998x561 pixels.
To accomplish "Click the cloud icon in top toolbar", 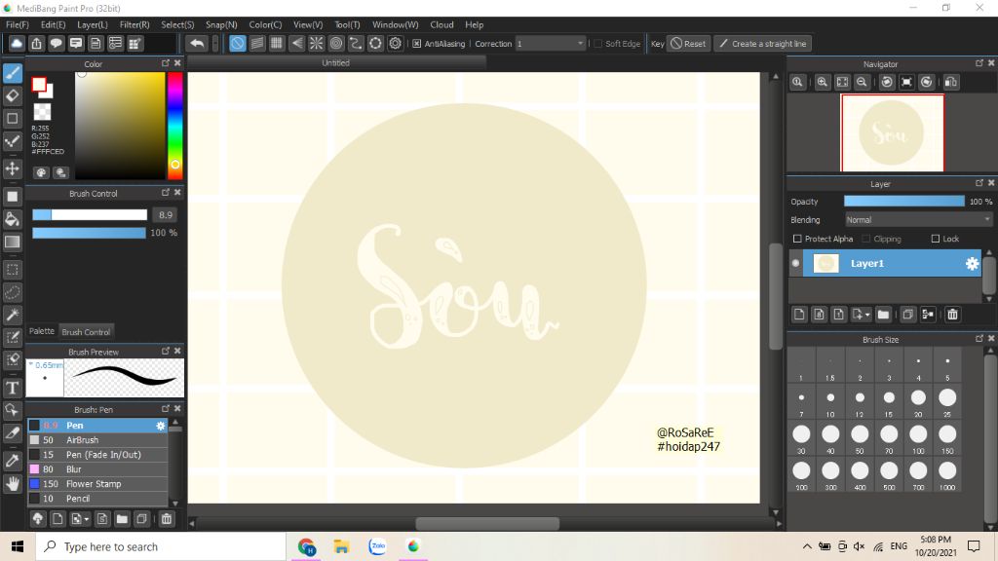I will click(17, 43).
